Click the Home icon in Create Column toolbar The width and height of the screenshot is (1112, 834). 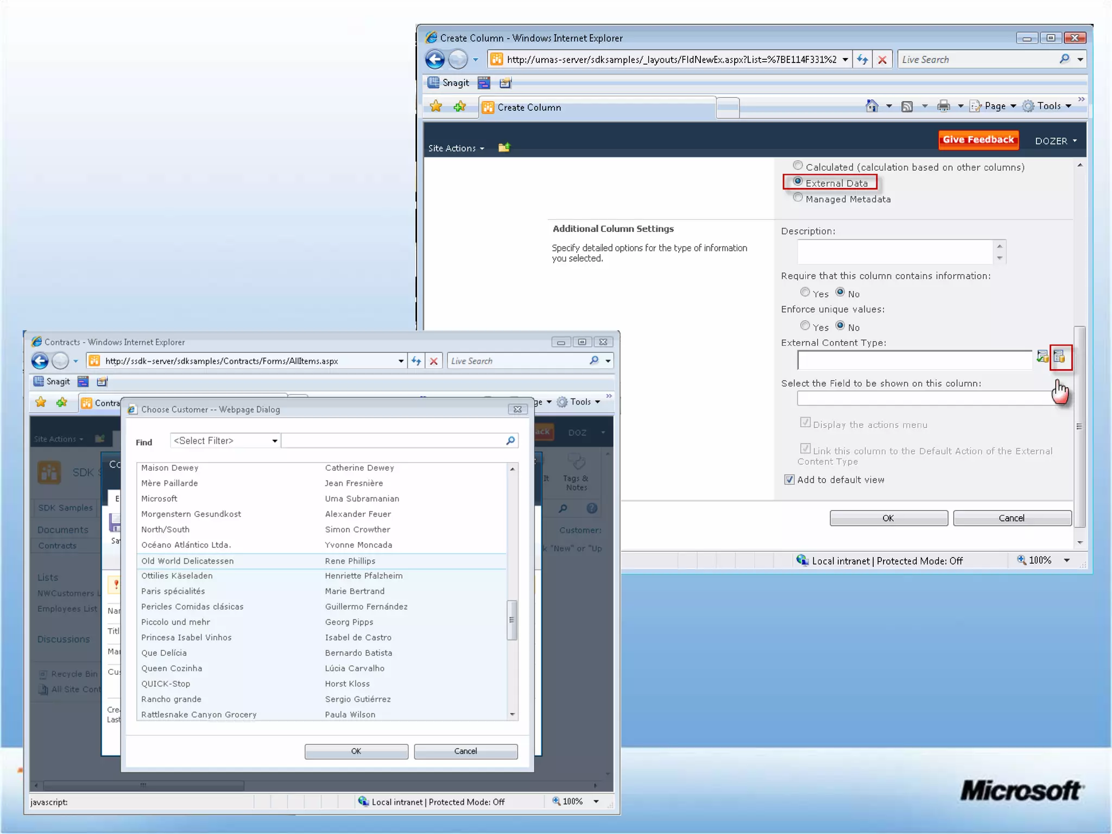[x=872, y=106]
